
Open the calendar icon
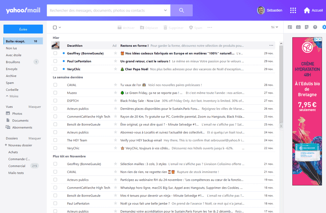tap(298, 27)
